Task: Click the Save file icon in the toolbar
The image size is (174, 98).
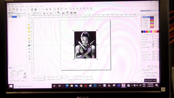Action: coord(17,10)
